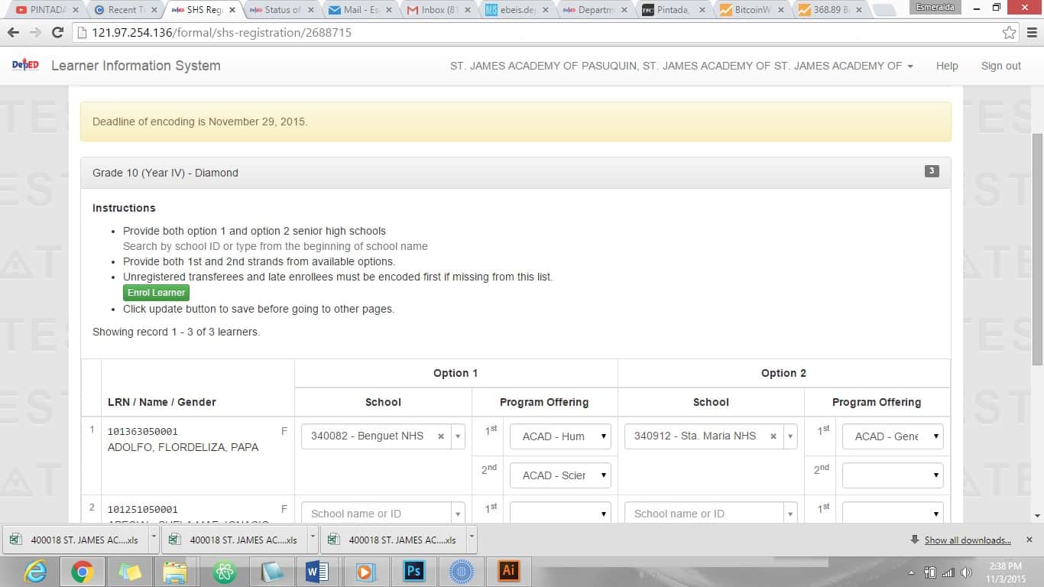Switch to the BitcoinW browser tab
This screenshot has width=1044, height=587.
751,10
